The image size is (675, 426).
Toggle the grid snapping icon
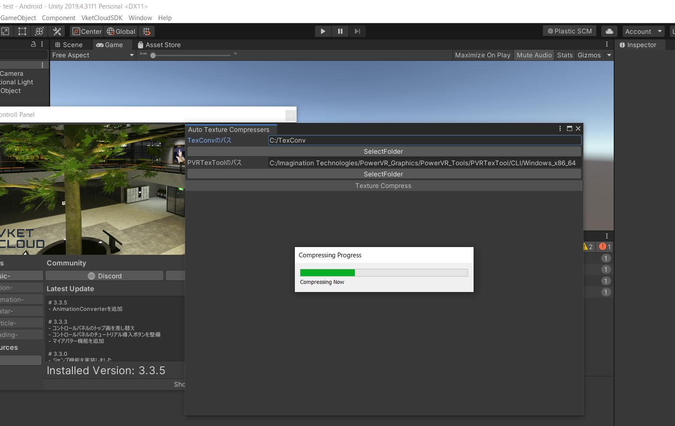click(147, 31)
